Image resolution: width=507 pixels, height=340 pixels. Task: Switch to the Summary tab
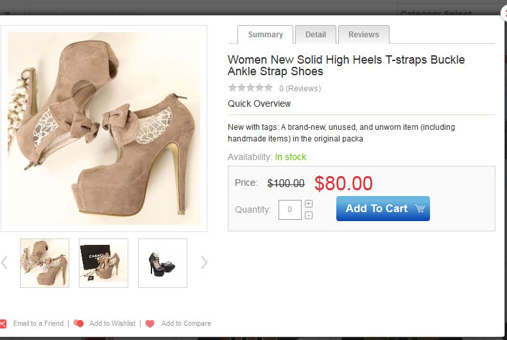pyautogui.click(x=265, y=35)
